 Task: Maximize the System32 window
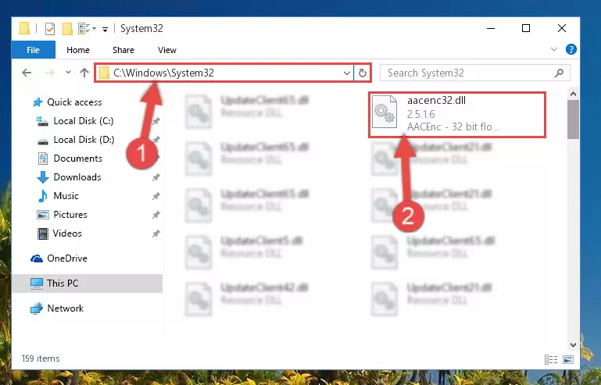pos(526,28)
